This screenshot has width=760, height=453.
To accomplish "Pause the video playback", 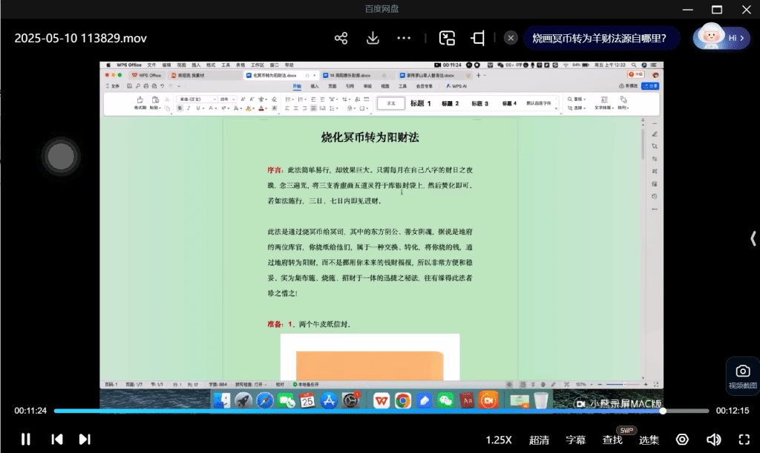I will point(25,439).
